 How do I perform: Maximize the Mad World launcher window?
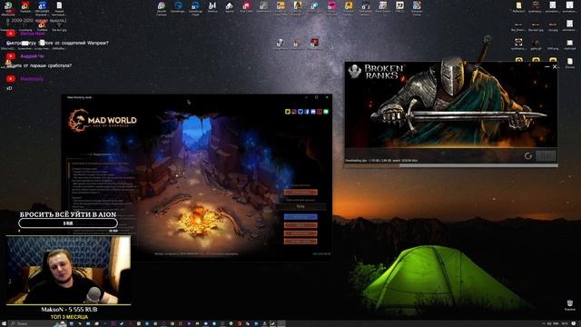317,97
